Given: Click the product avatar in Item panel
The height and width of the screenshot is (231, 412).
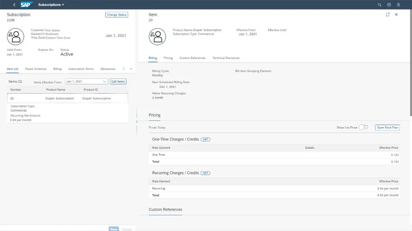Looking at the screenshot, I should point(157,36).
